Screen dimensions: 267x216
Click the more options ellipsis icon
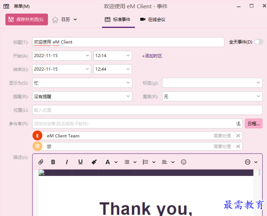(x=247, y=162)
